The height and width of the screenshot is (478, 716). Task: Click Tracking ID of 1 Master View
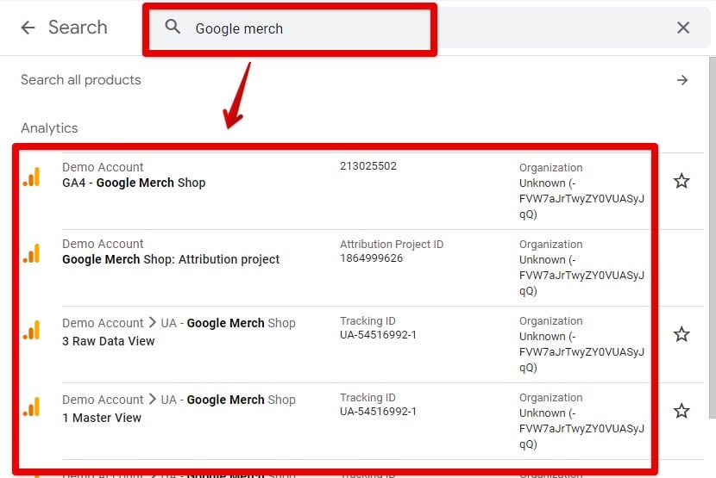378,412
